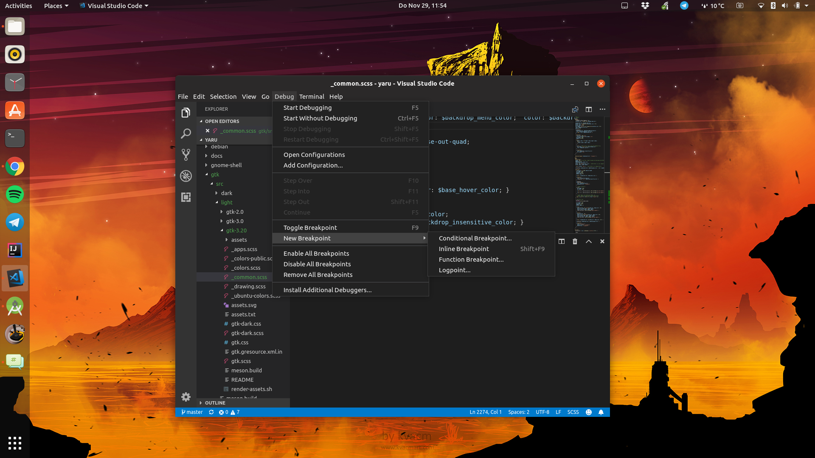Enable All Breakpoints from the Debug menu
815x458 pixels.
pos(316,253)
